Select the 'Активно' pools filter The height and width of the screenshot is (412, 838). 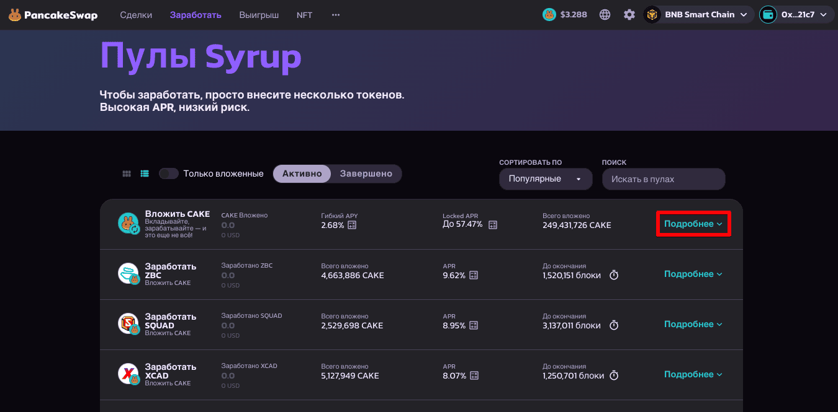(302, 174)
